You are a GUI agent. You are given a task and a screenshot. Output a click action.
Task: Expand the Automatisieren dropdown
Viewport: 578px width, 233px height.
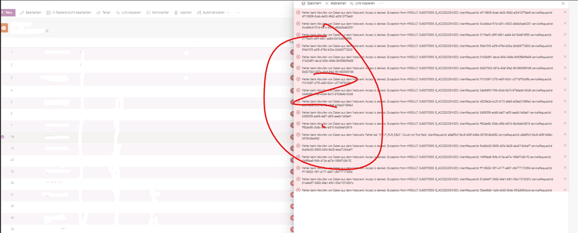[213, 13]
